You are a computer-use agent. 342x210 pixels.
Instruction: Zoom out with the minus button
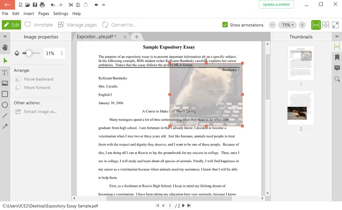(272, 25)
